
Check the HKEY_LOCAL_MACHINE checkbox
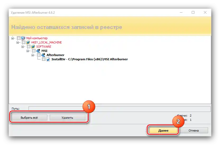[x=24, y=42]
